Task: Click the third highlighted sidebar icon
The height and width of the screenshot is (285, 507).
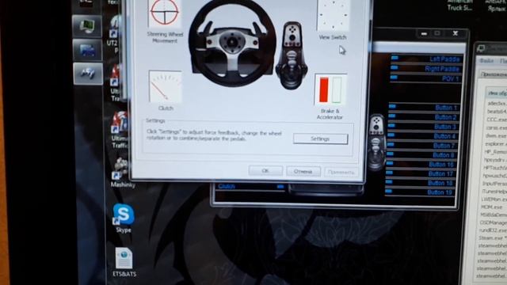Action: click(x=88, y=74)
